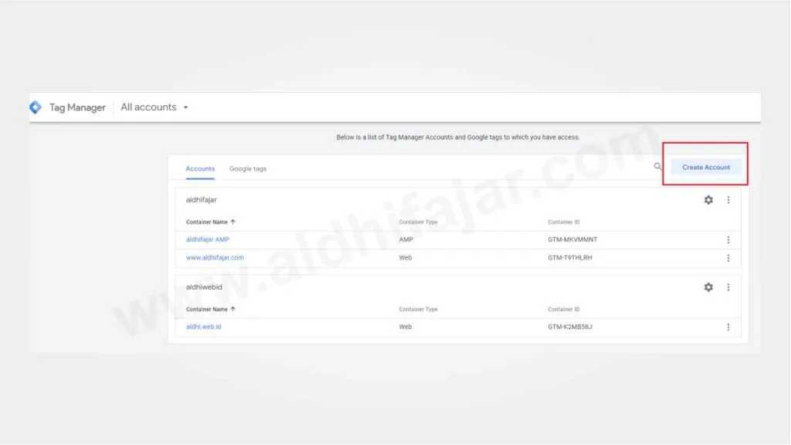Switch to the Google tags tab
The width and height of the screenshot is (791, 445).
[248, 168]
